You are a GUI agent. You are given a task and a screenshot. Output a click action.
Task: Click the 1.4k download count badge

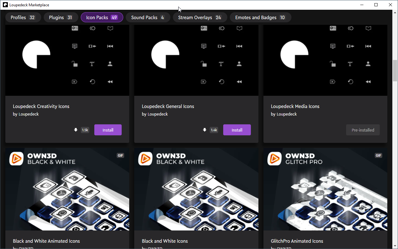[214, 130]
